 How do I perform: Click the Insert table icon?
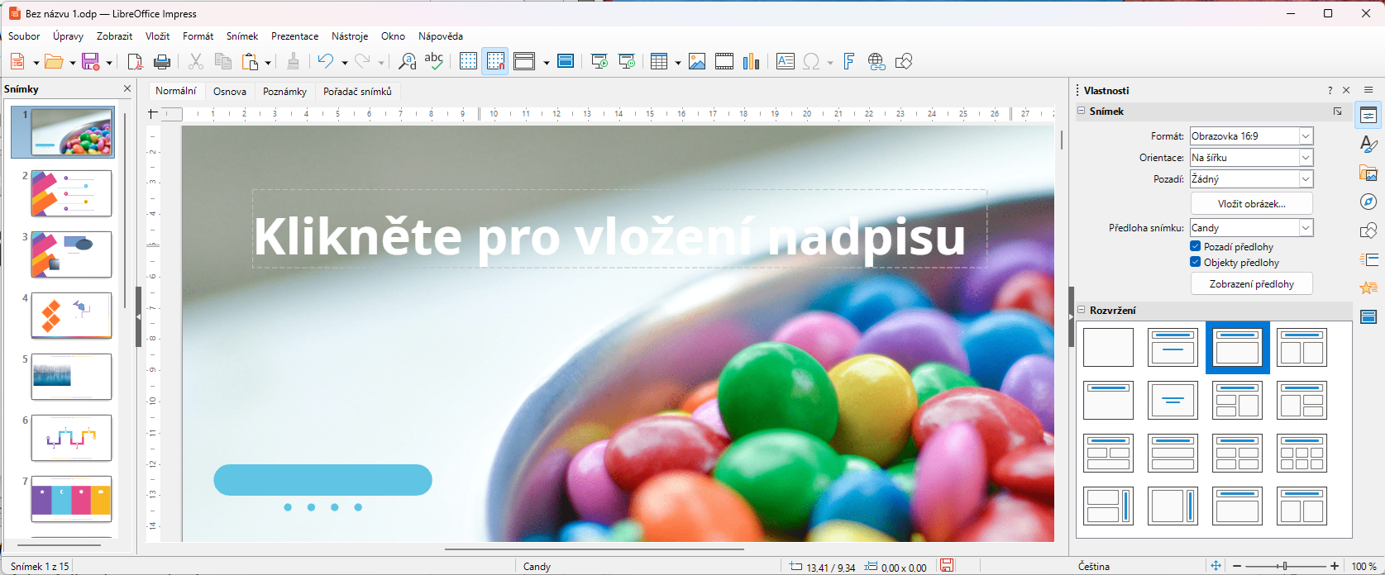click(659, 61)
